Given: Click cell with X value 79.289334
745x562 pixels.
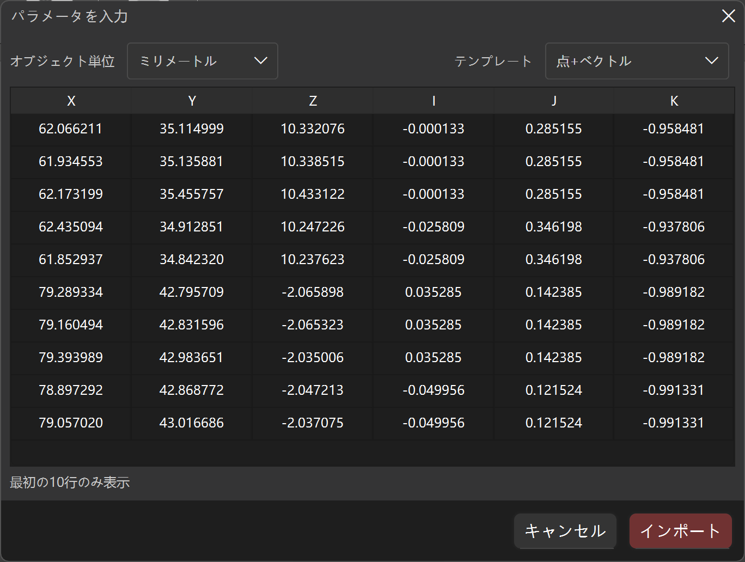Looking at the screenshot, I should 71,292.
